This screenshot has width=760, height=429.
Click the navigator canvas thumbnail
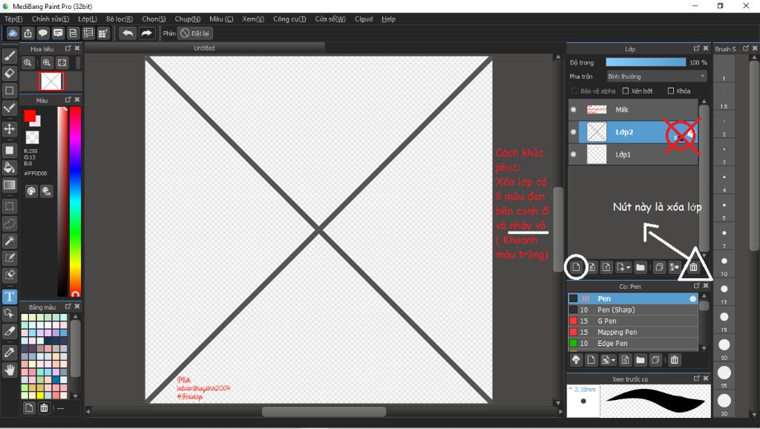51,82
